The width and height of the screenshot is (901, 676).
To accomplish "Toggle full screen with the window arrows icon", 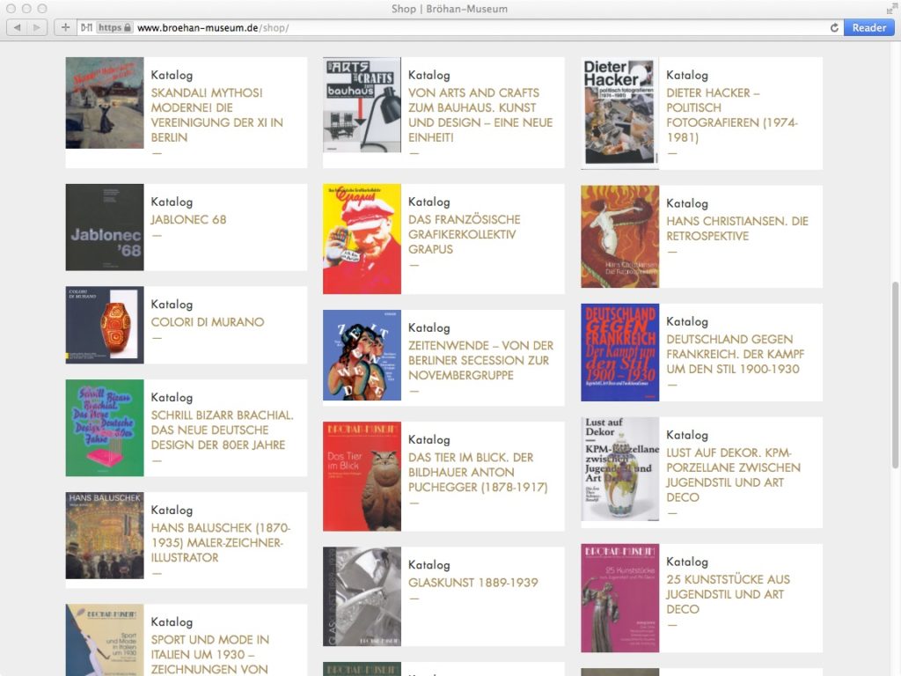I will point(891,8).
